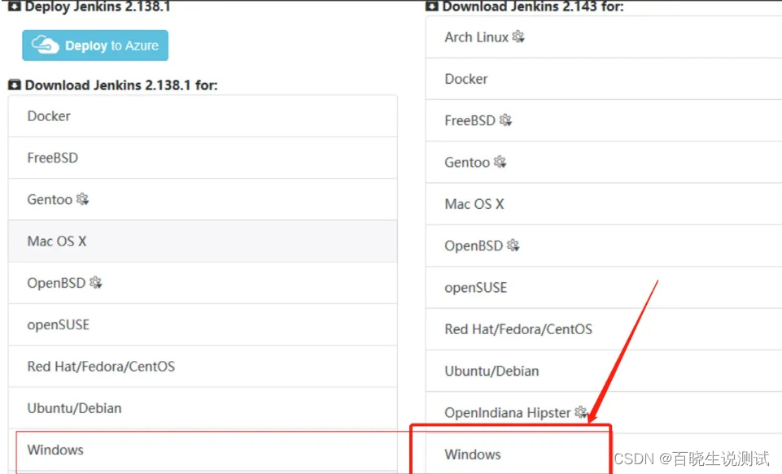This screenshot has height=474, width=782.
Task: Open Red Hat/Fedora/CentOS in 2.143 list
Action: click(x=604, y=329)
